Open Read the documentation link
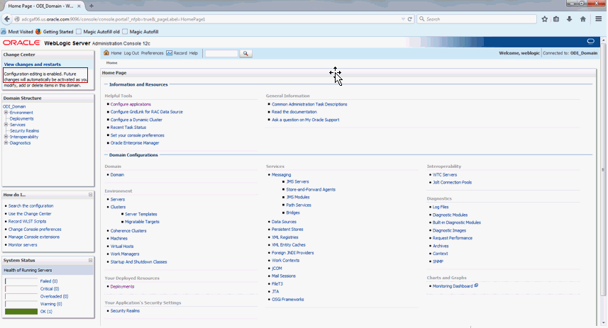The height and width of the screenshot is (328, 608). [294, 112]
